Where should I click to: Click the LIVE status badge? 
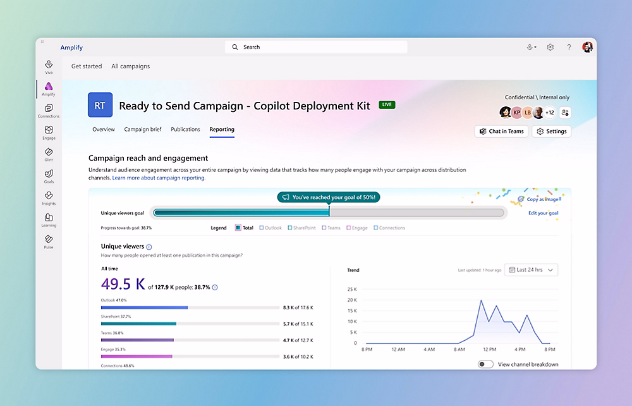tap(387, 105)
